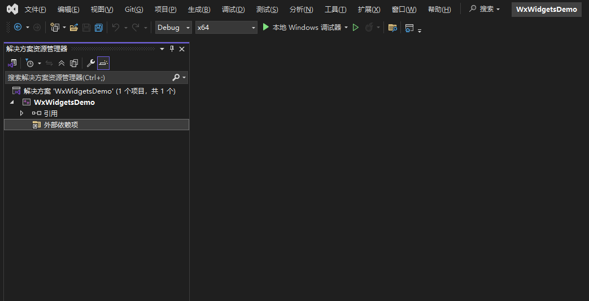Open the 编辑(E) menu
The width and height of the screenshot is (589, 301).
68,10
